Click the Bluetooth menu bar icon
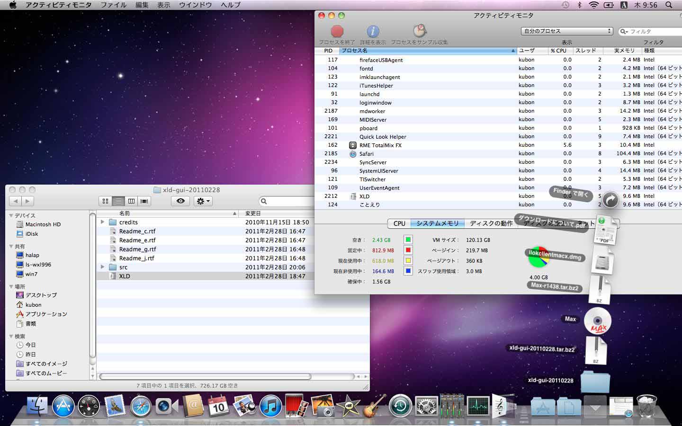682x426 pixels. [x=579, y=5]
